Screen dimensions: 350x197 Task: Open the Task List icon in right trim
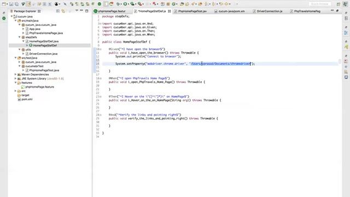[346, 18]
